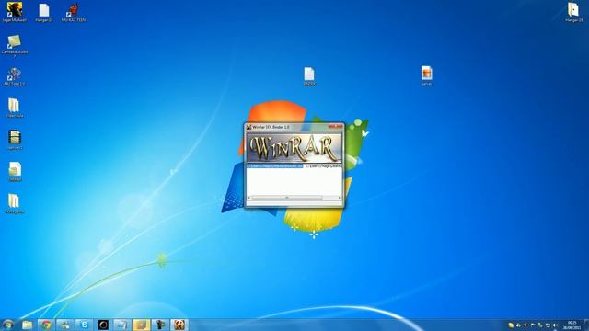This screenshot has width=589, height=331.
Task: Open Windows Explorer from the taskbar
Action: (x=27, y=325)
